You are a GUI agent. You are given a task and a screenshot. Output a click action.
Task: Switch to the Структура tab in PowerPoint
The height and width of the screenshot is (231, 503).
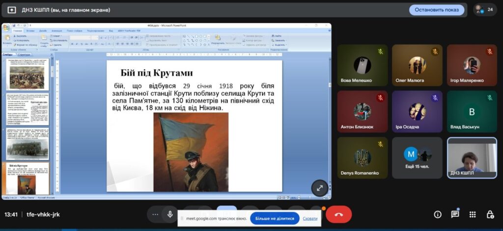24,54
